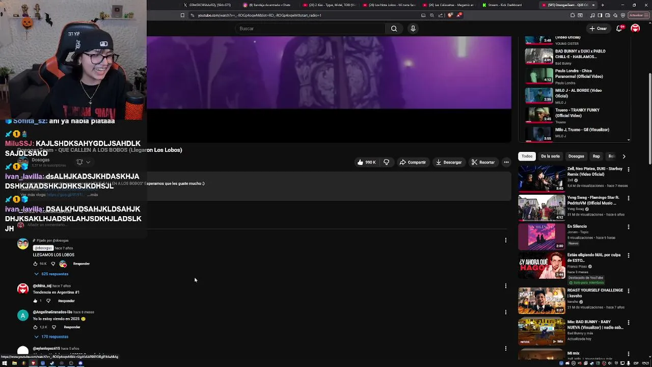Click the search magnifier button
Screen dimensions: 652x367
(394, 29)
